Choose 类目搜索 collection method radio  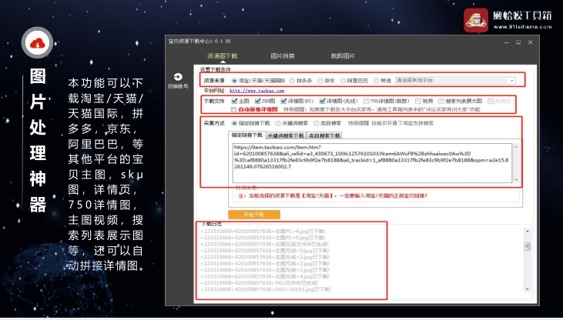316,123
